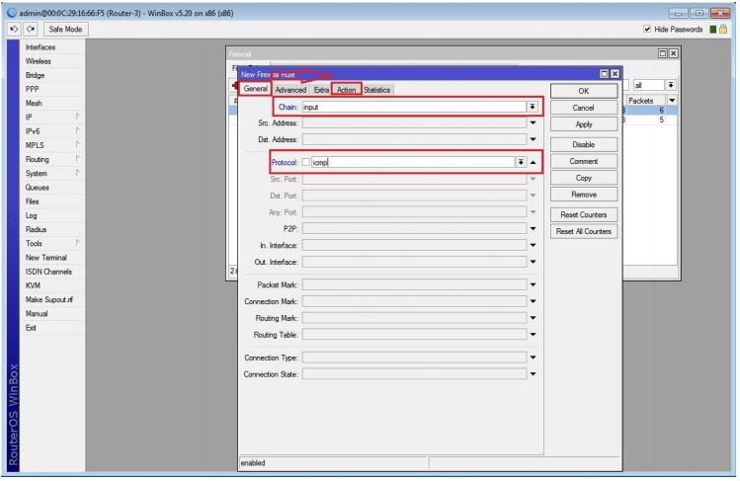The width and height of the screenshot is (740, 481).
Task: Collapse the Protocol field with the up arrow
Action: point(534,162)
